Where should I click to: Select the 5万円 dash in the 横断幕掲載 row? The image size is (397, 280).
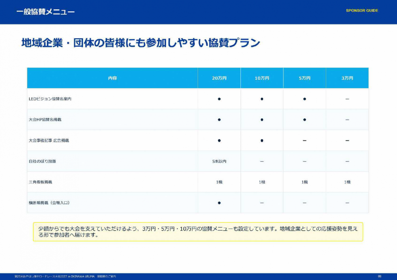pyautogui.click(x=304, y=203)
